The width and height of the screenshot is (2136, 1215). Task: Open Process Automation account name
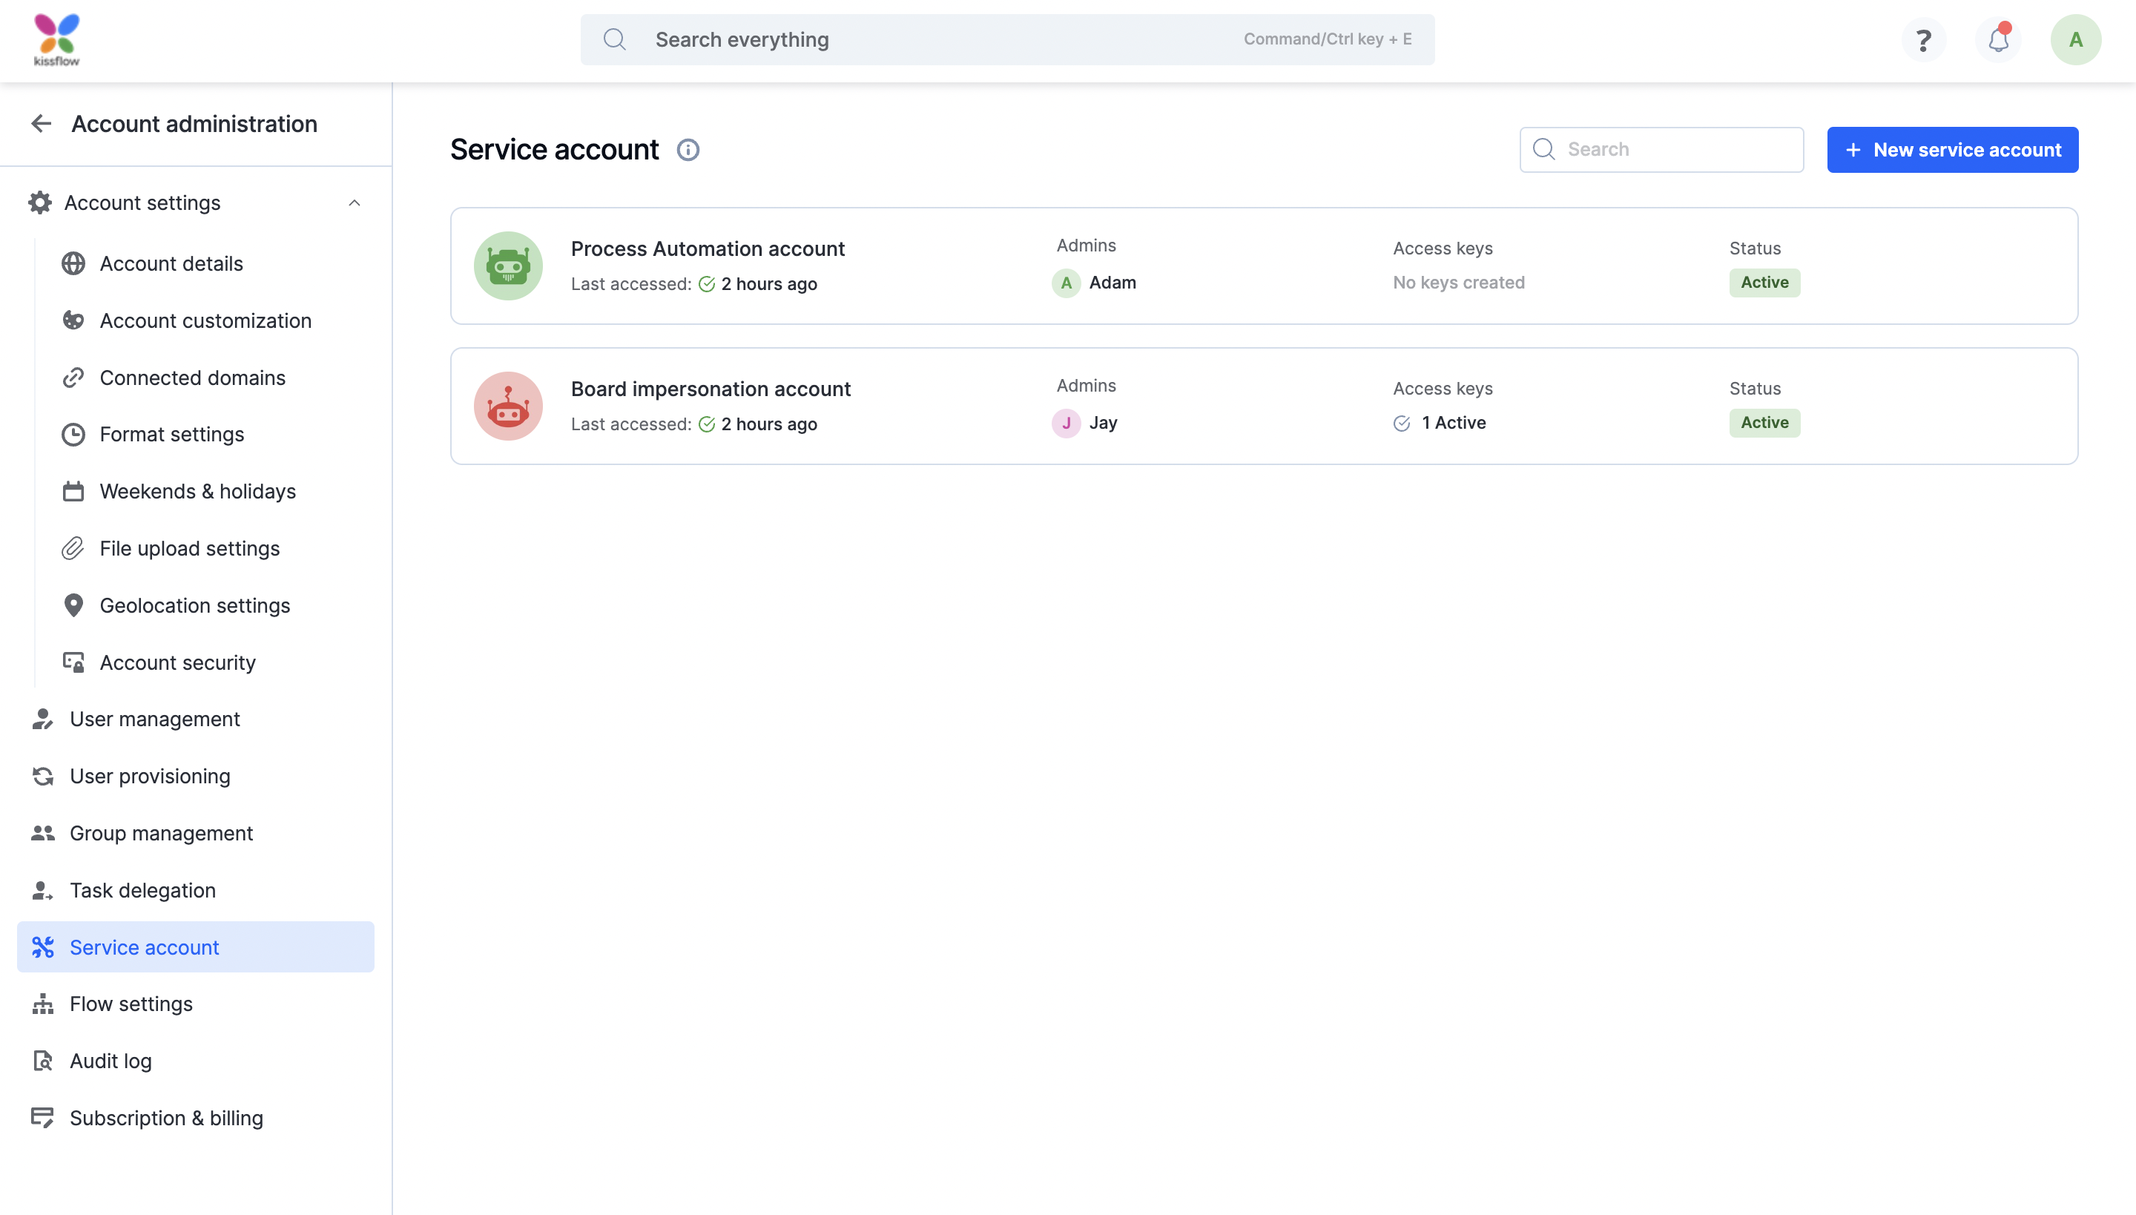[708, 248]
